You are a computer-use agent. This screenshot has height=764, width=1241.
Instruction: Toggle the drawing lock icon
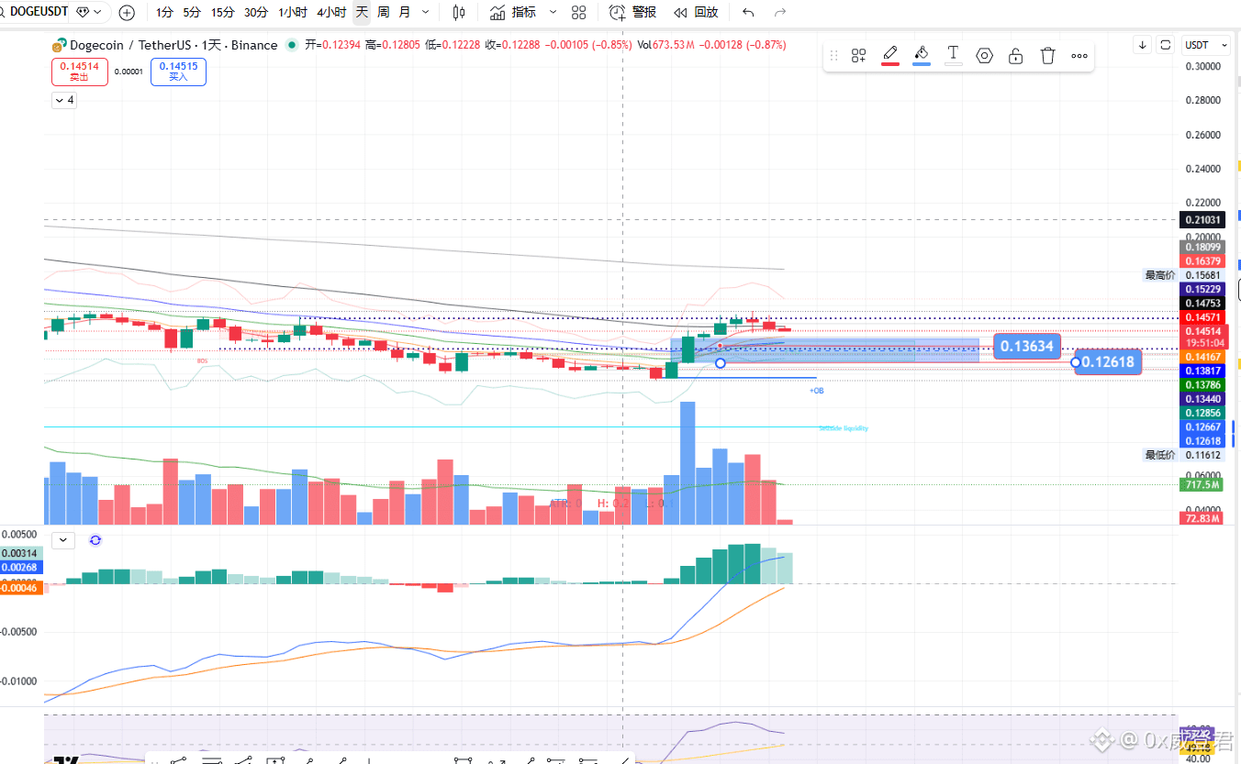pyautogui.click(x=1016, y=56)
